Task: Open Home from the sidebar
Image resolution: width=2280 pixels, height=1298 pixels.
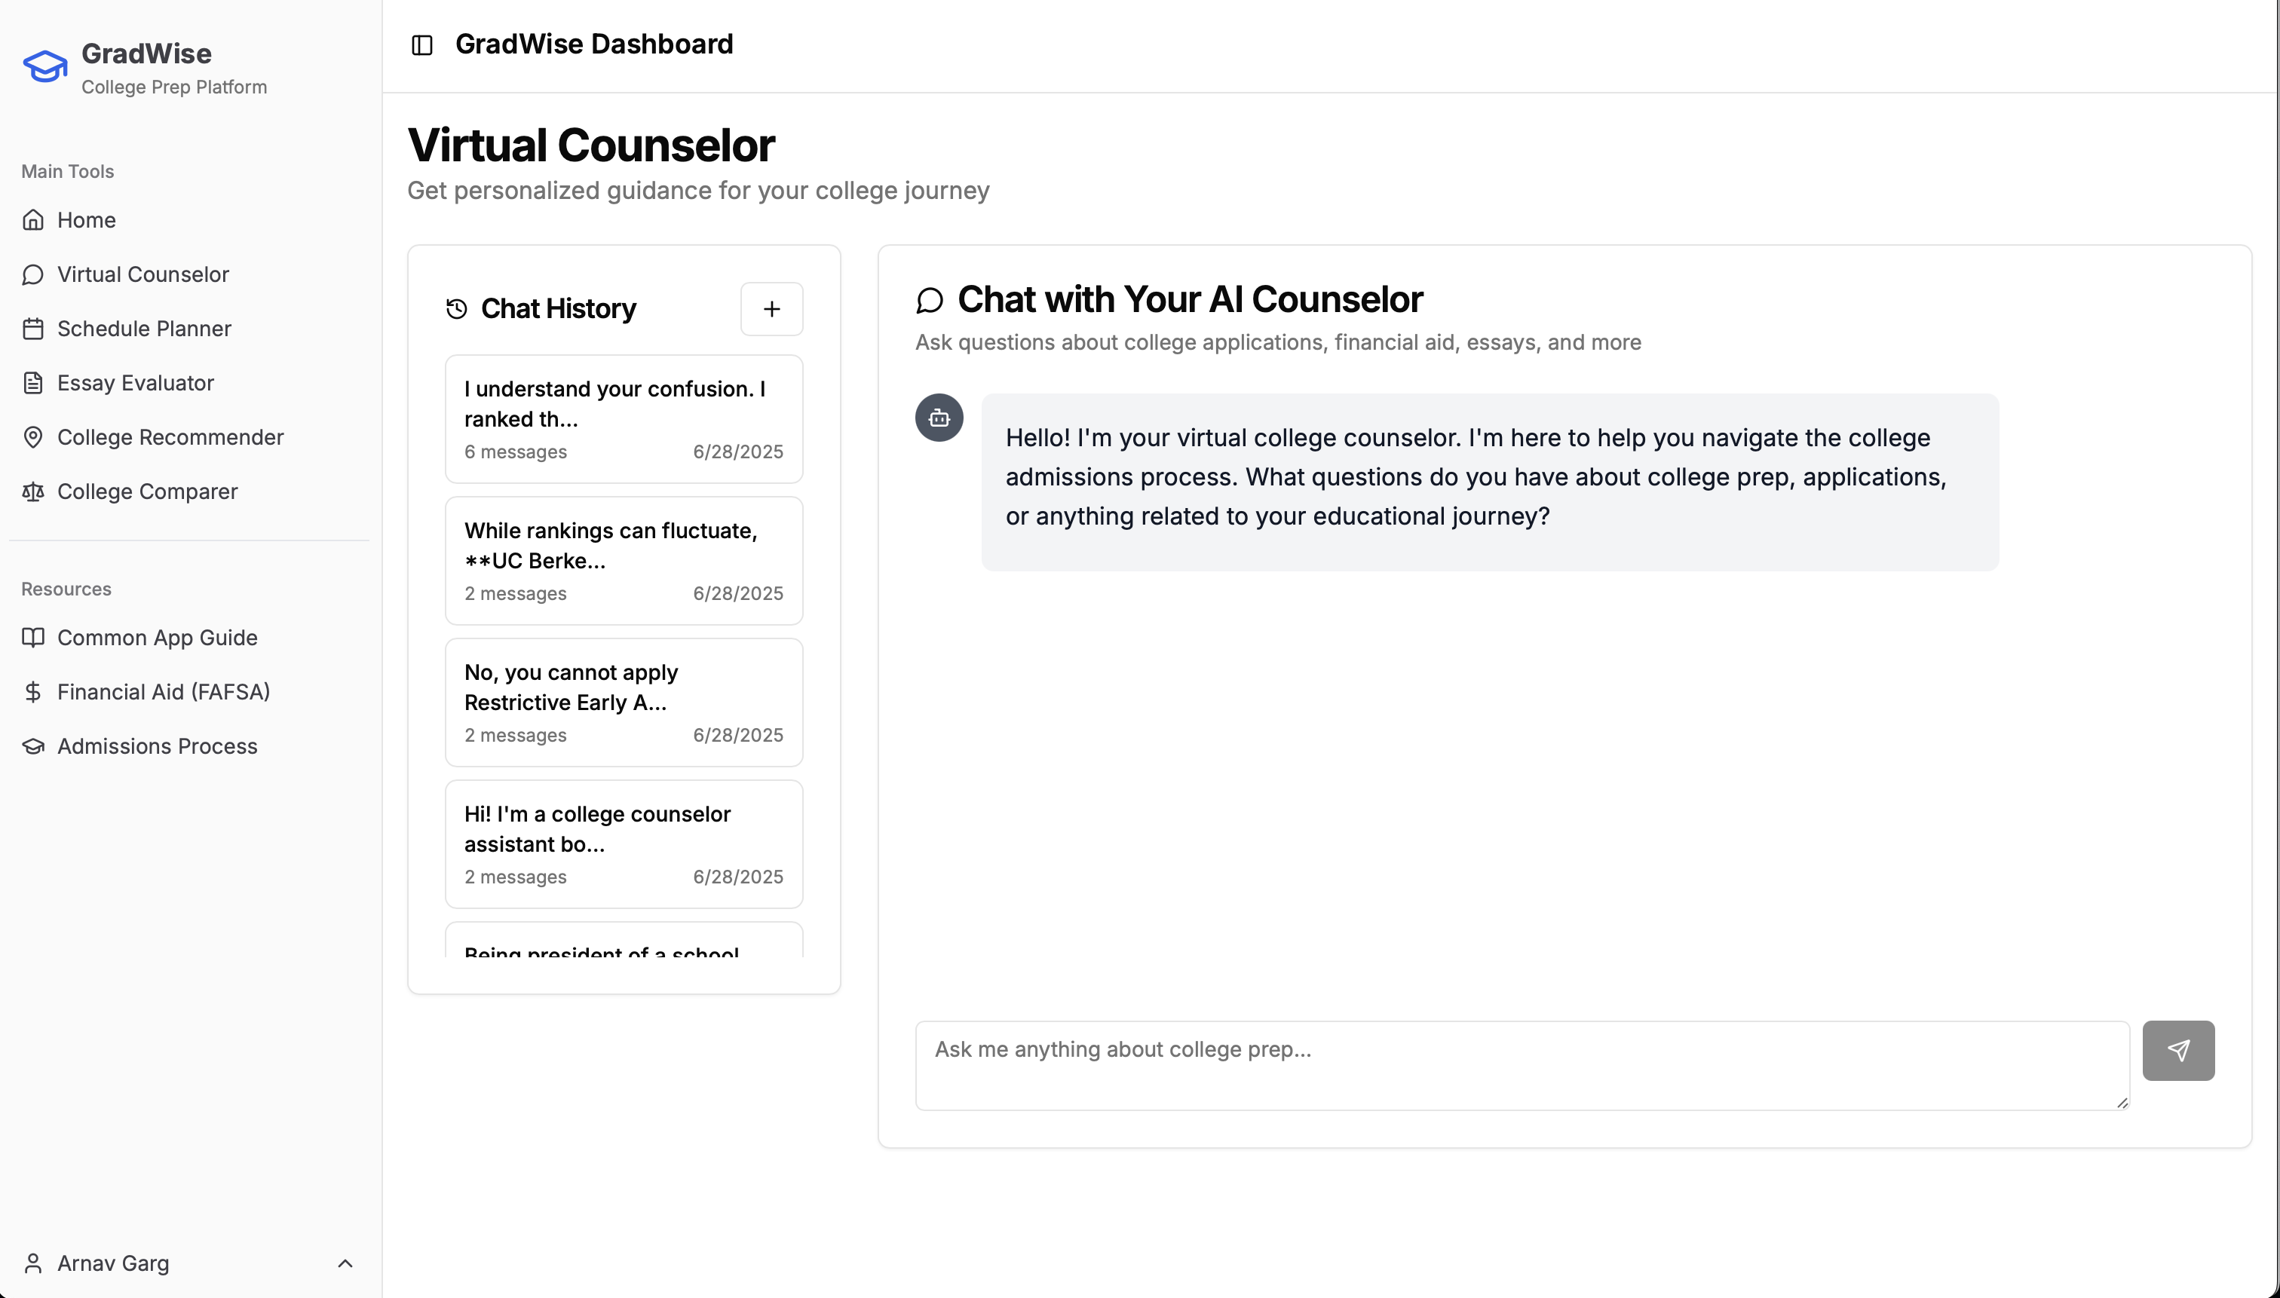Action: [x=87, y=220]
